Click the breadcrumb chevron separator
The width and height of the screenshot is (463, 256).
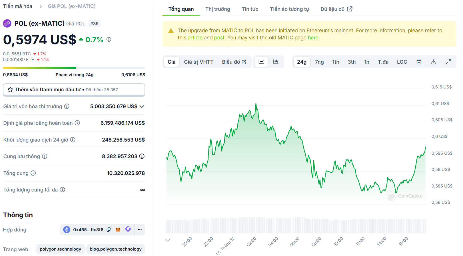pyautogui.click(x=41, y=6)
